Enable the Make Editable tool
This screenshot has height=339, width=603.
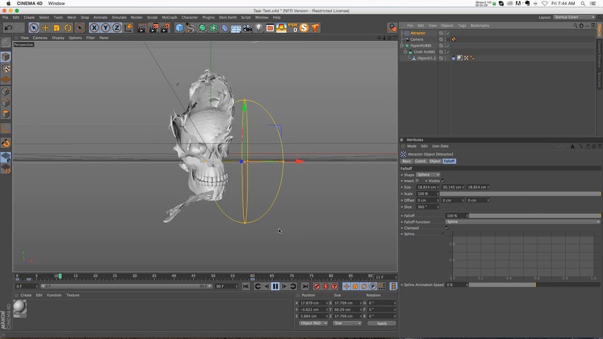(x=6, y=42)
